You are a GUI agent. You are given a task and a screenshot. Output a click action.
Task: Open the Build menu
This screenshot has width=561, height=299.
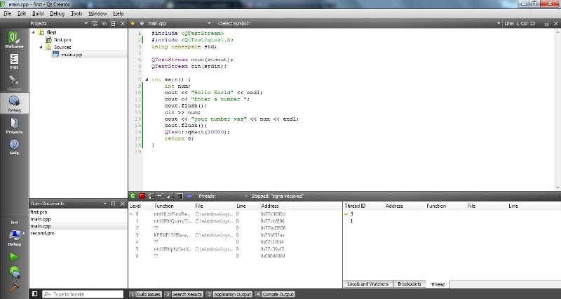coord(38,13)
